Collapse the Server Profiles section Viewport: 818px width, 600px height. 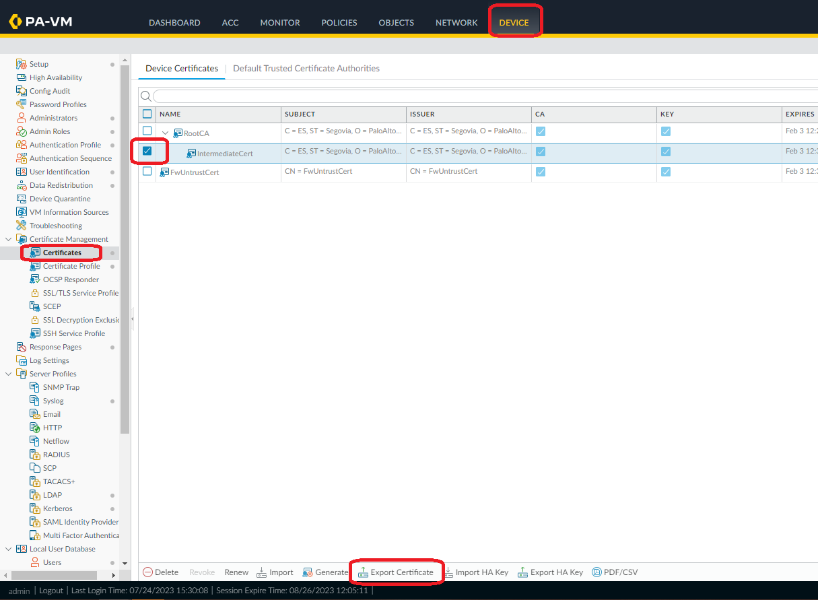point(8,374)
